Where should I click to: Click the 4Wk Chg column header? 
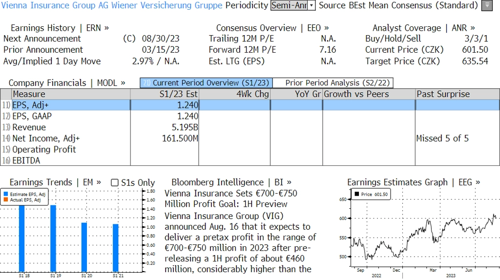[x=234, y=94]
